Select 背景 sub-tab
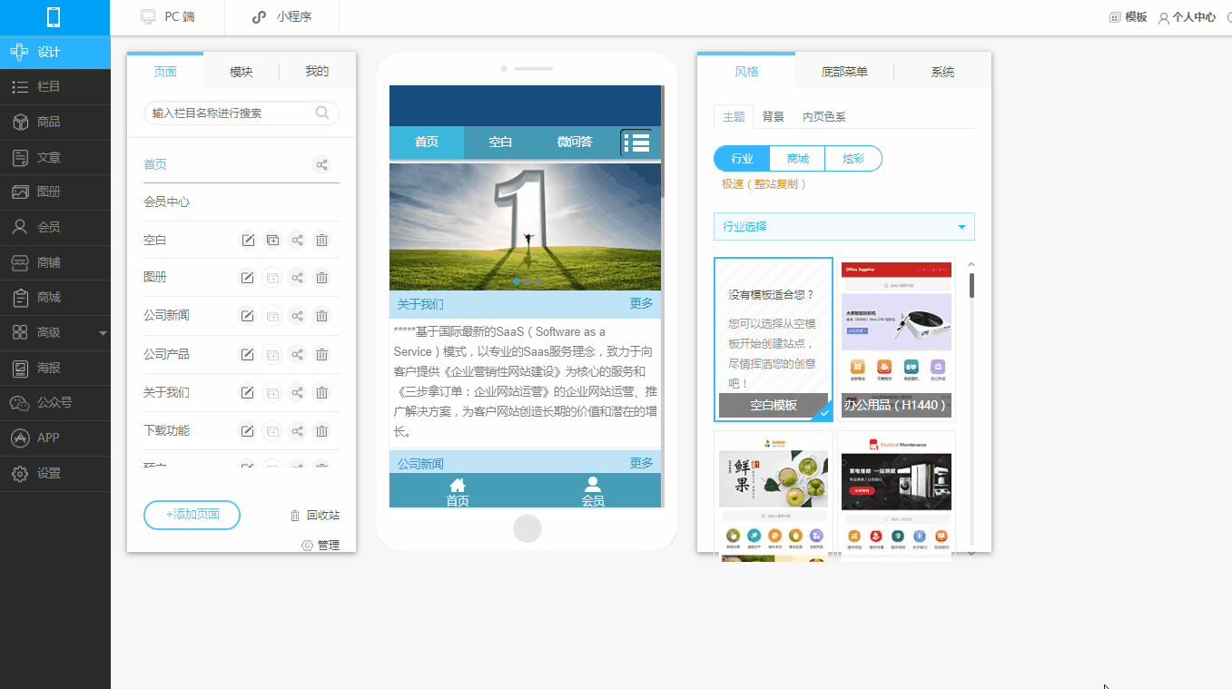1232x689 pixels. [x=774, y=117]
